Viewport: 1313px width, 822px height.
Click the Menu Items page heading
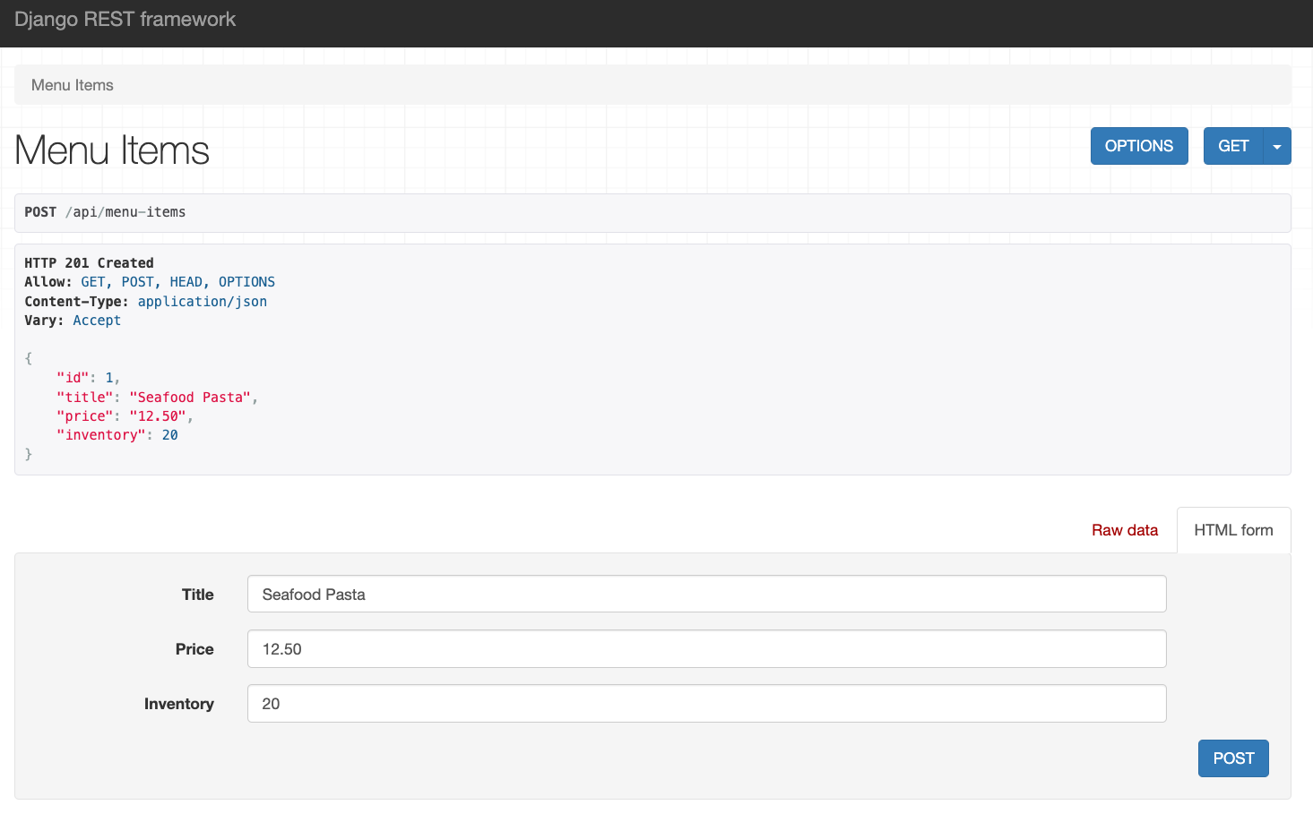(x=110, y=150)
